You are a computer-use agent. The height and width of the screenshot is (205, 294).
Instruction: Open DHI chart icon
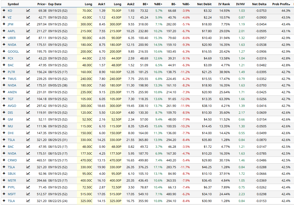coord(28,133)
